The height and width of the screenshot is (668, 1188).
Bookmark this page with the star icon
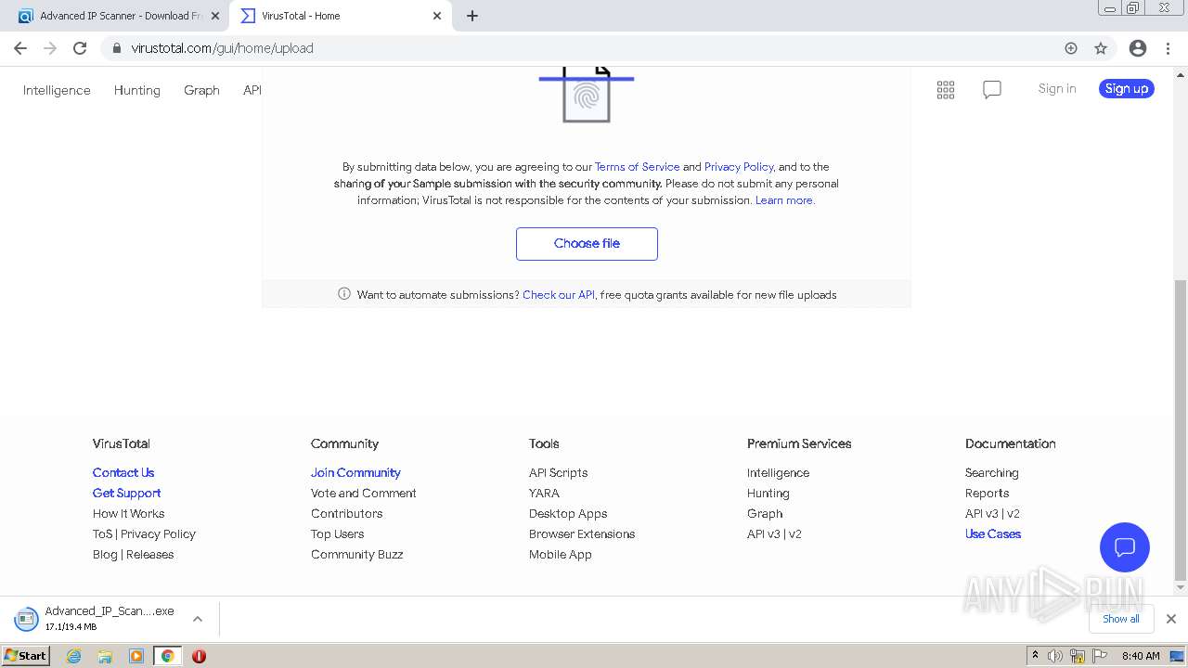coord(1101,48)
